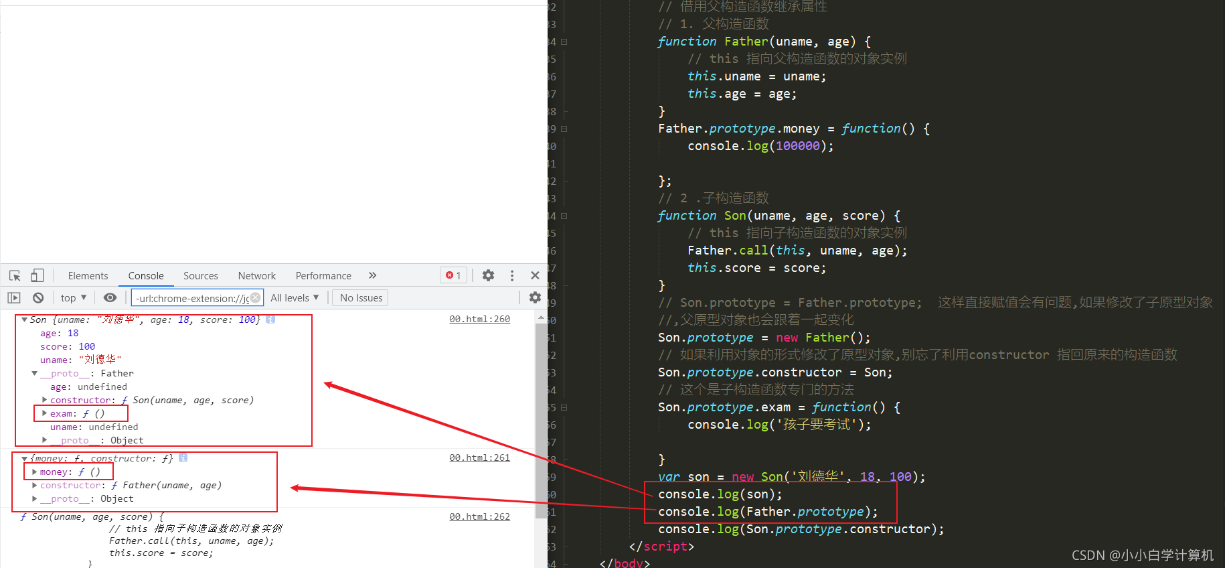1225x568 pixels.
Task: Click 'age: undefined' under Father proto
Action: point(88,386)
